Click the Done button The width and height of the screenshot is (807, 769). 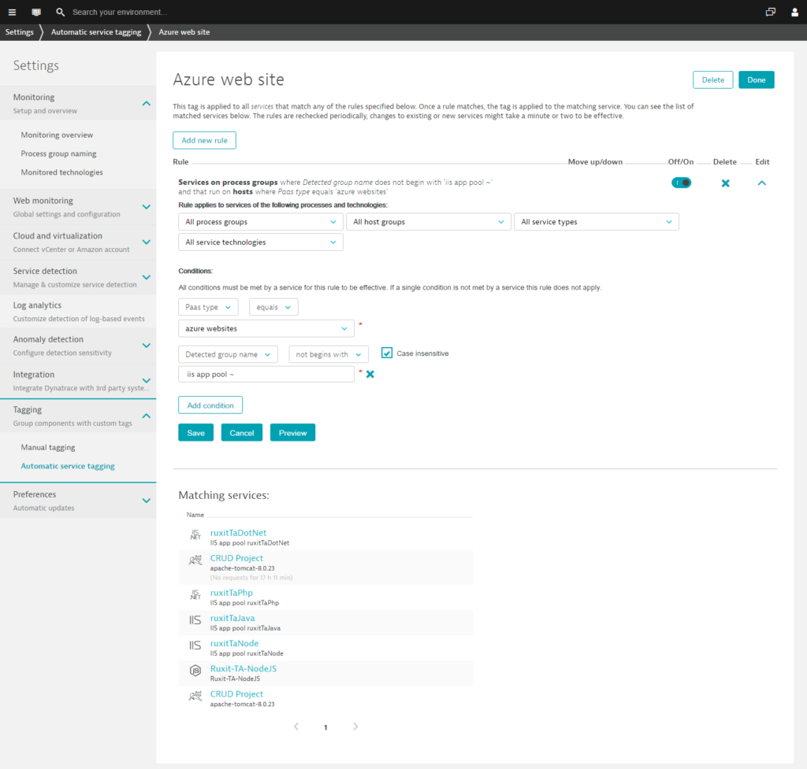point(756,79)
